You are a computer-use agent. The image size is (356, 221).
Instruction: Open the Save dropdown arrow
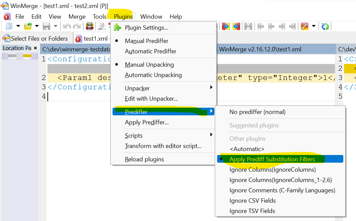tap(55, 26)
